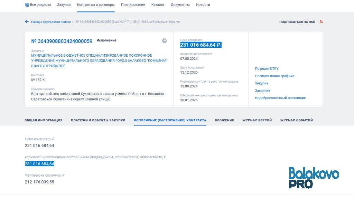
Task: Click ПОДПИСАТЬСЯ НА RSS link
Action: 297,22
